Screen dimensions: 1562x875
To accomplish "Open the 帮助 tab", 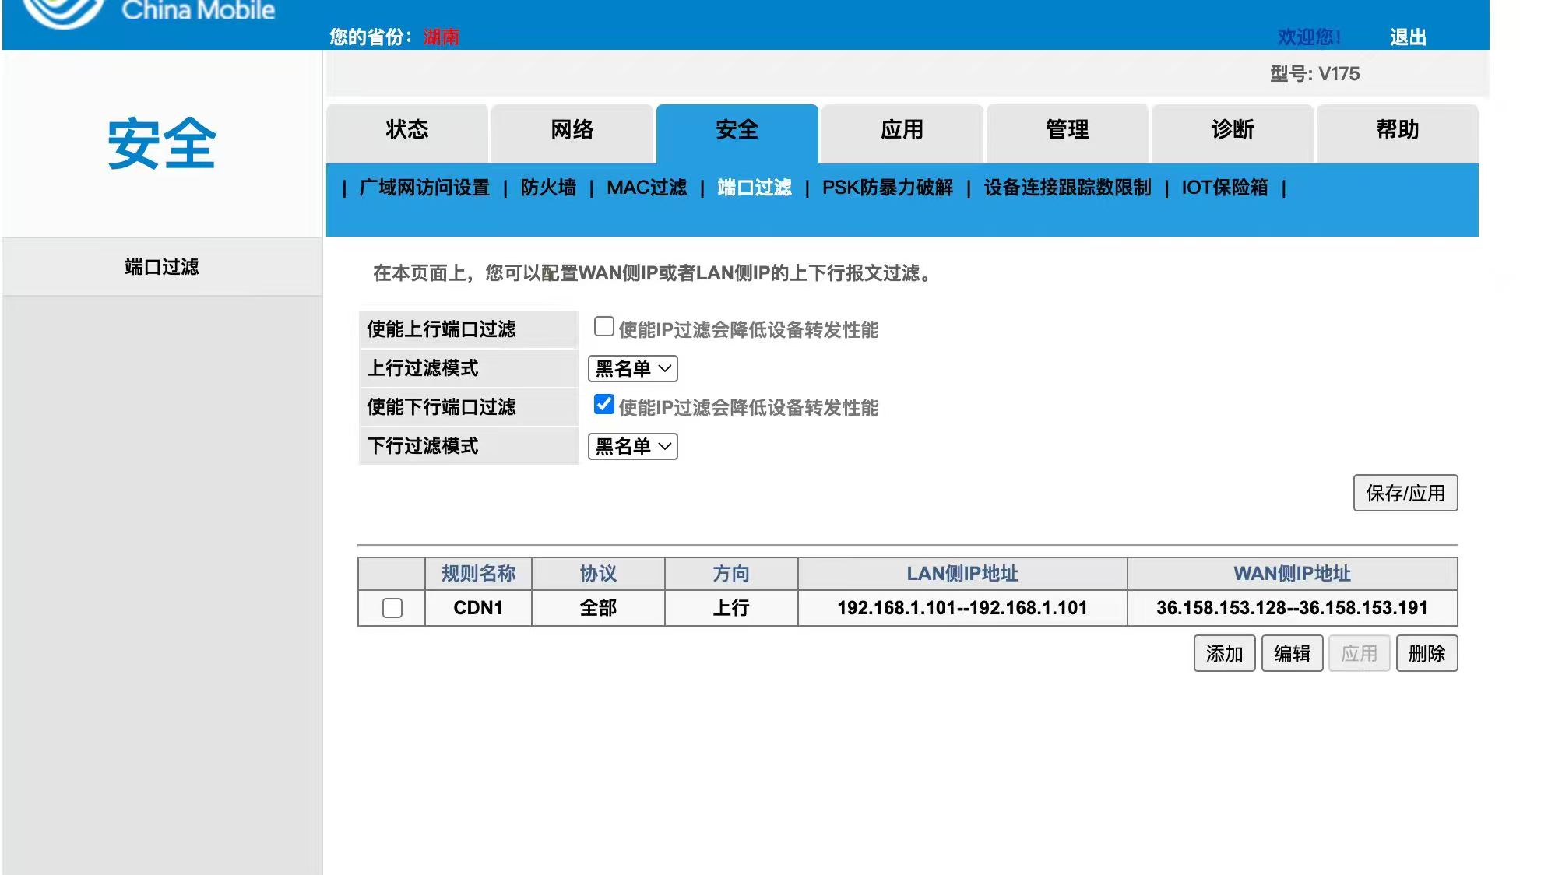I will pos(1397,130).
